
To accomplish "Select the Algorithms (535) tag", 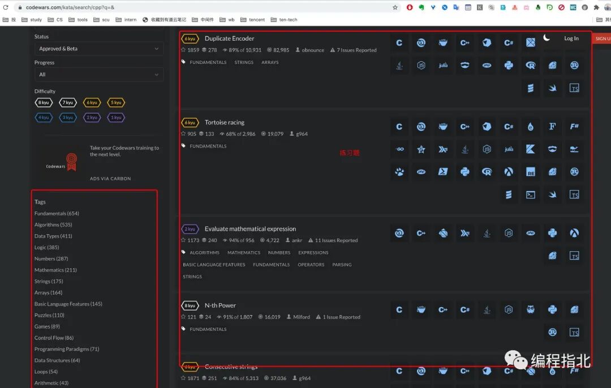I will click(x=53, y=225).
